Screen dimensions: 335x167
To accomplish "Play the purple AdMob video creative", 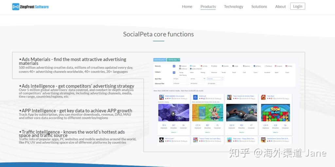I will (173, 113).
